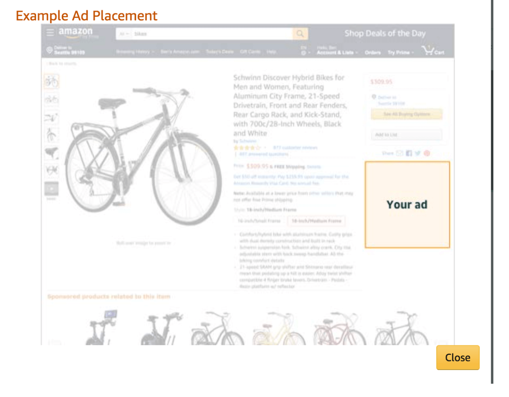The height and width of the screenshot is (397, 509).
Task: Select the 16-inch/Small Frame option
Action: pos(259,221)
